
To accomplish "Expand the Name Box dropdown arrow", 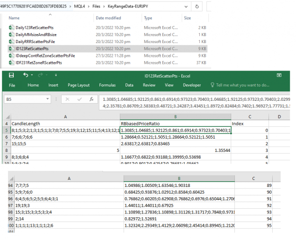I will pos(47,99).
